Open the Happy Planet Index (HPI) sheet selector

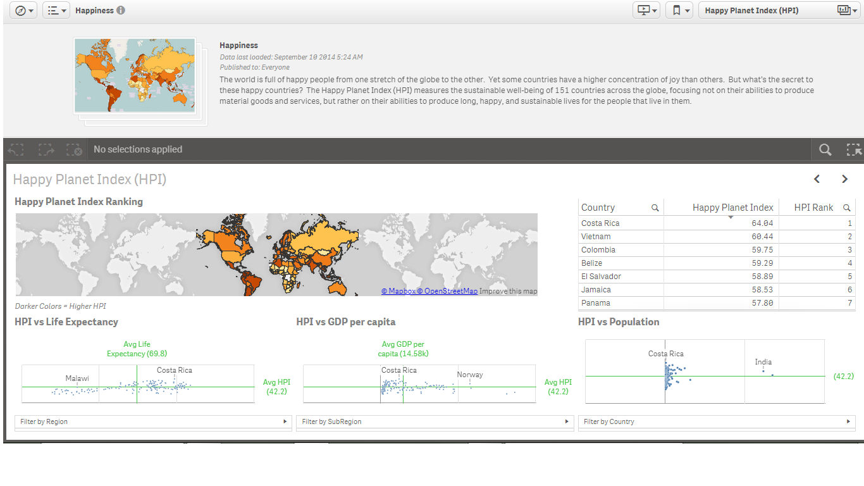779,10
